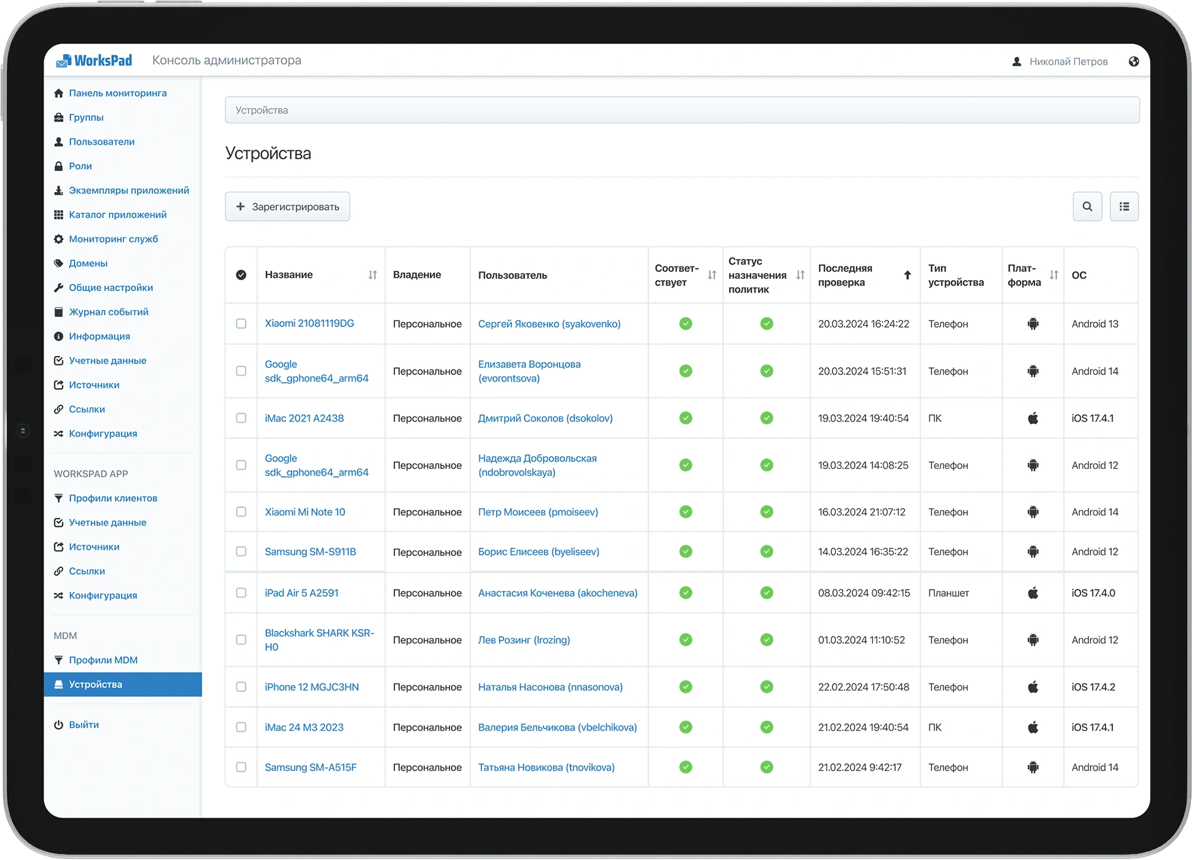This screenshot has width=1192, height=860.
Task: Click the Устройства breadcrumb bar
Action: click(x=682, y=110)
